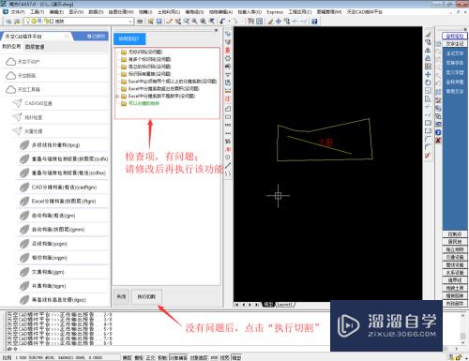Expand the tree node beside third Excel check item
The width and height of the screenshot is (469, 361).
[117, 97]
